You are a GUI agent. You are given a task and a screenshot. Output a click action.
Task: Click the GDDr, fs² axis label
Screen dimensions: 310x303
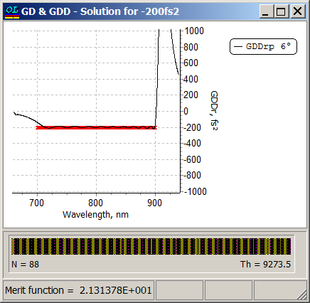[x=214, y=110]
